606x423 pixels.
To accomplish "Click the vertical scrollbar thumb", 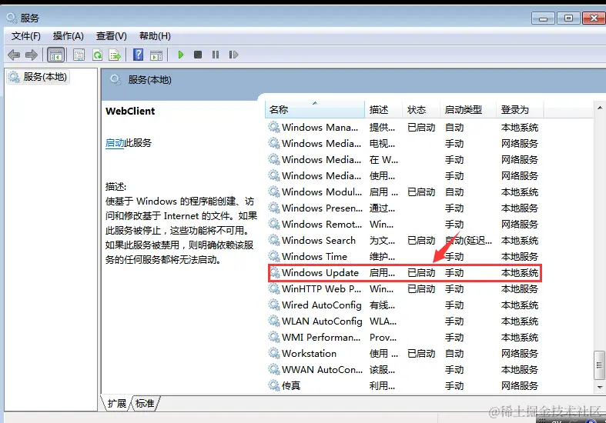I will click(x=599, y=365).
